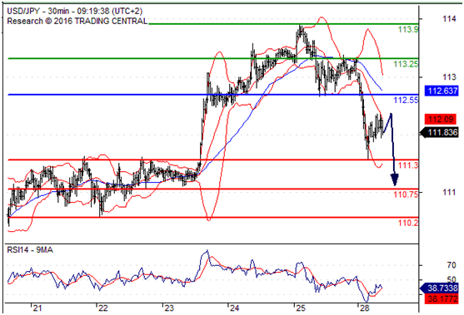The height and width of the screenshot is (315, 464).
Task: Click the 114 price axis label
Action: [449, 19]
